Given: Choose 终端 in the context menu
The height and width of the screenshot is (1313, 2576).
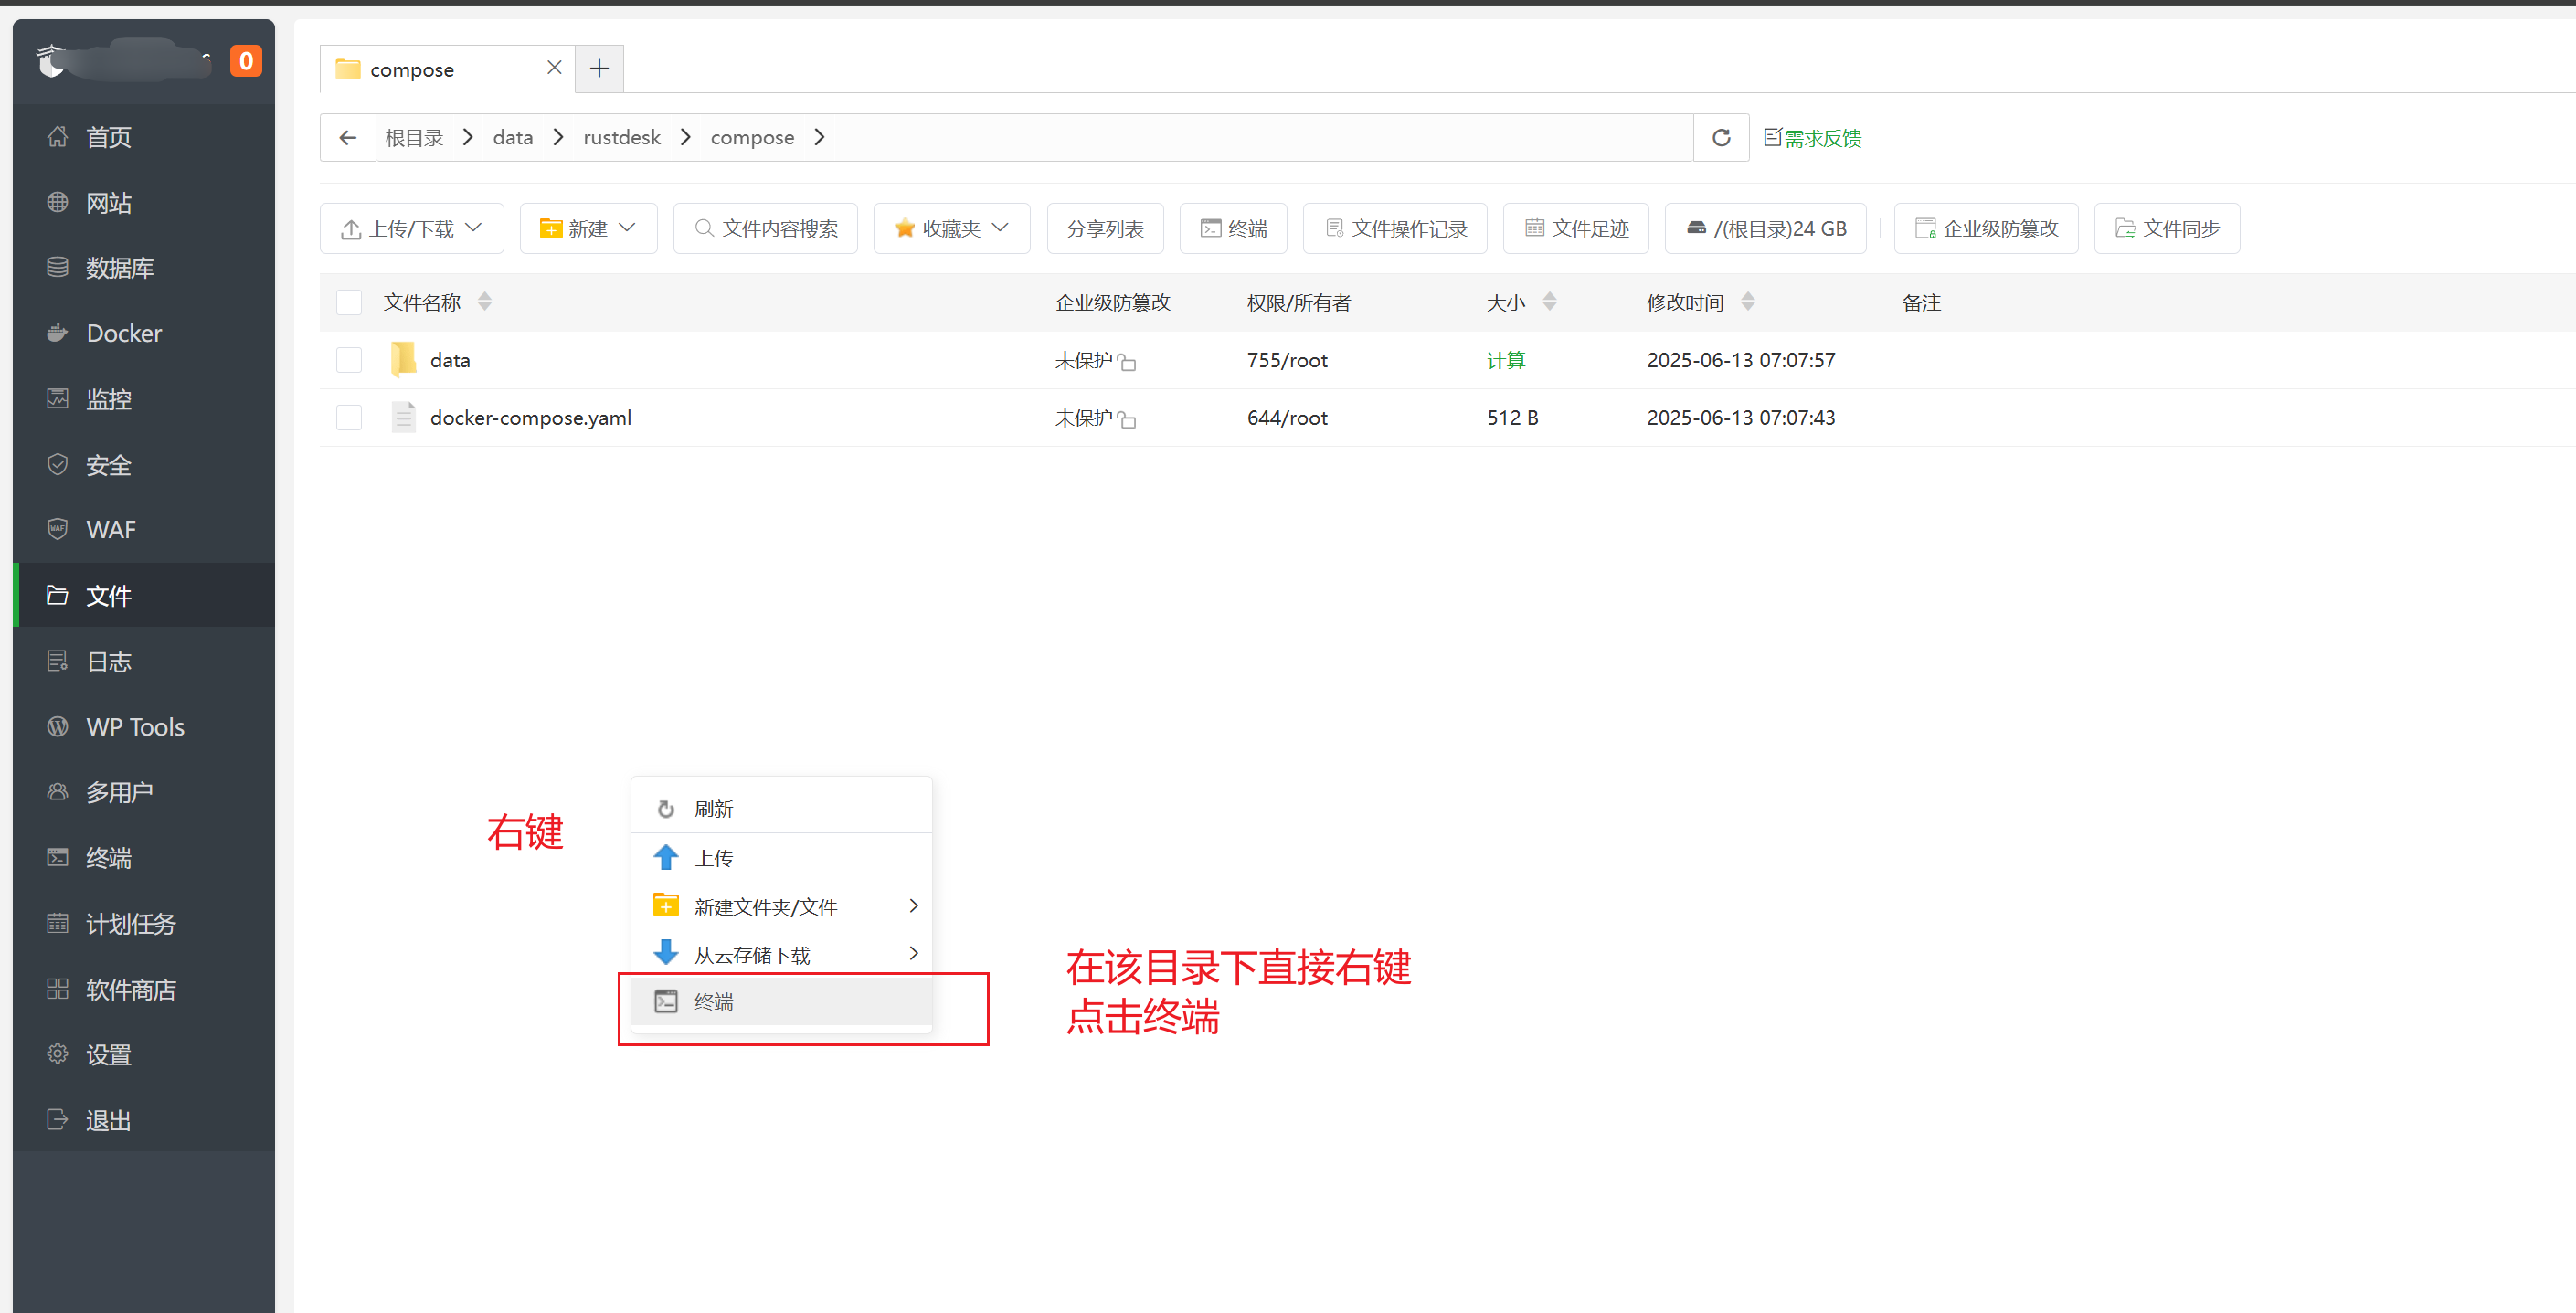Looking at the screenshot, I should coord(714,1002).
